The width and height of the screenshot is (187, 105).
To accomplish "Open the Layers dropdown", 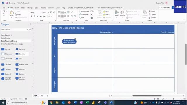I will (152, 15).
